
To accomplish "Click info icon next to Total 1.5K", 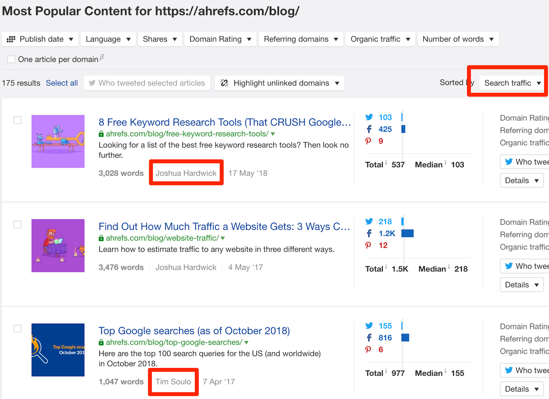I will click(386, 267).
